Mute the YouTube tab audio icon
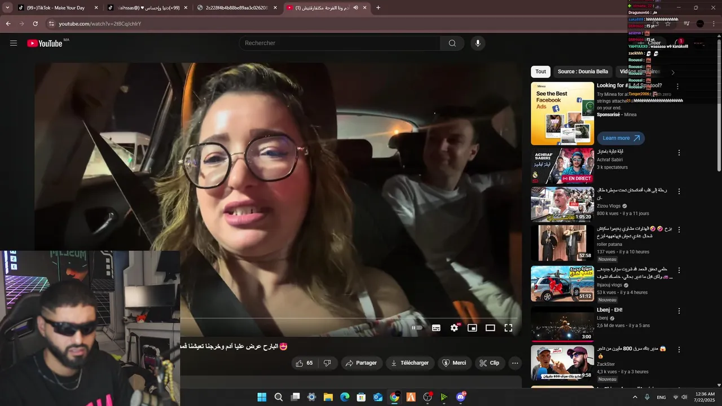722x406 pixels. pos(356,7)
